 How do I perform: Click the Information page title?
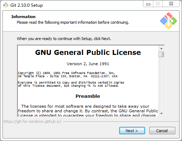(x=23, y=17)
